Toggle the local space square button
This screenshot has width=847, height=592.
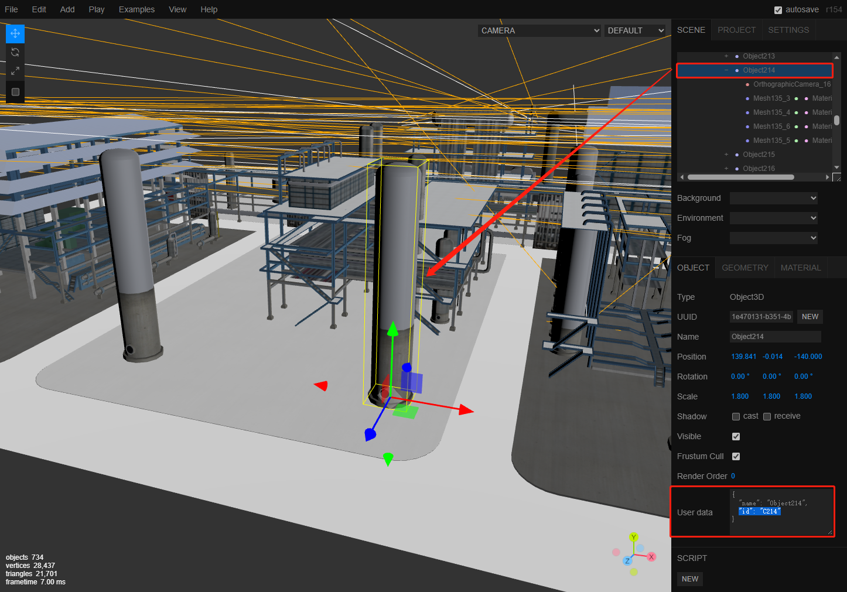click(15, 92)
